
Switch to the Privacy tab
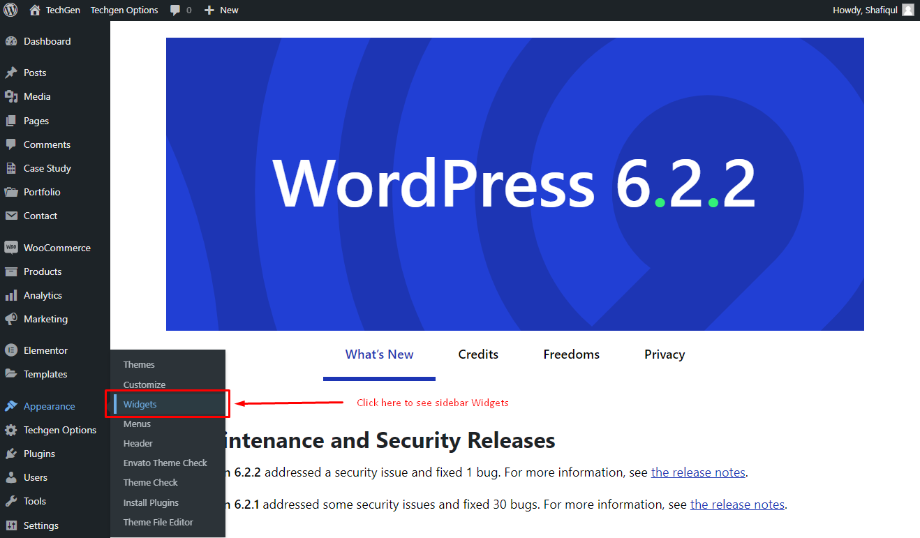(665, 354)
